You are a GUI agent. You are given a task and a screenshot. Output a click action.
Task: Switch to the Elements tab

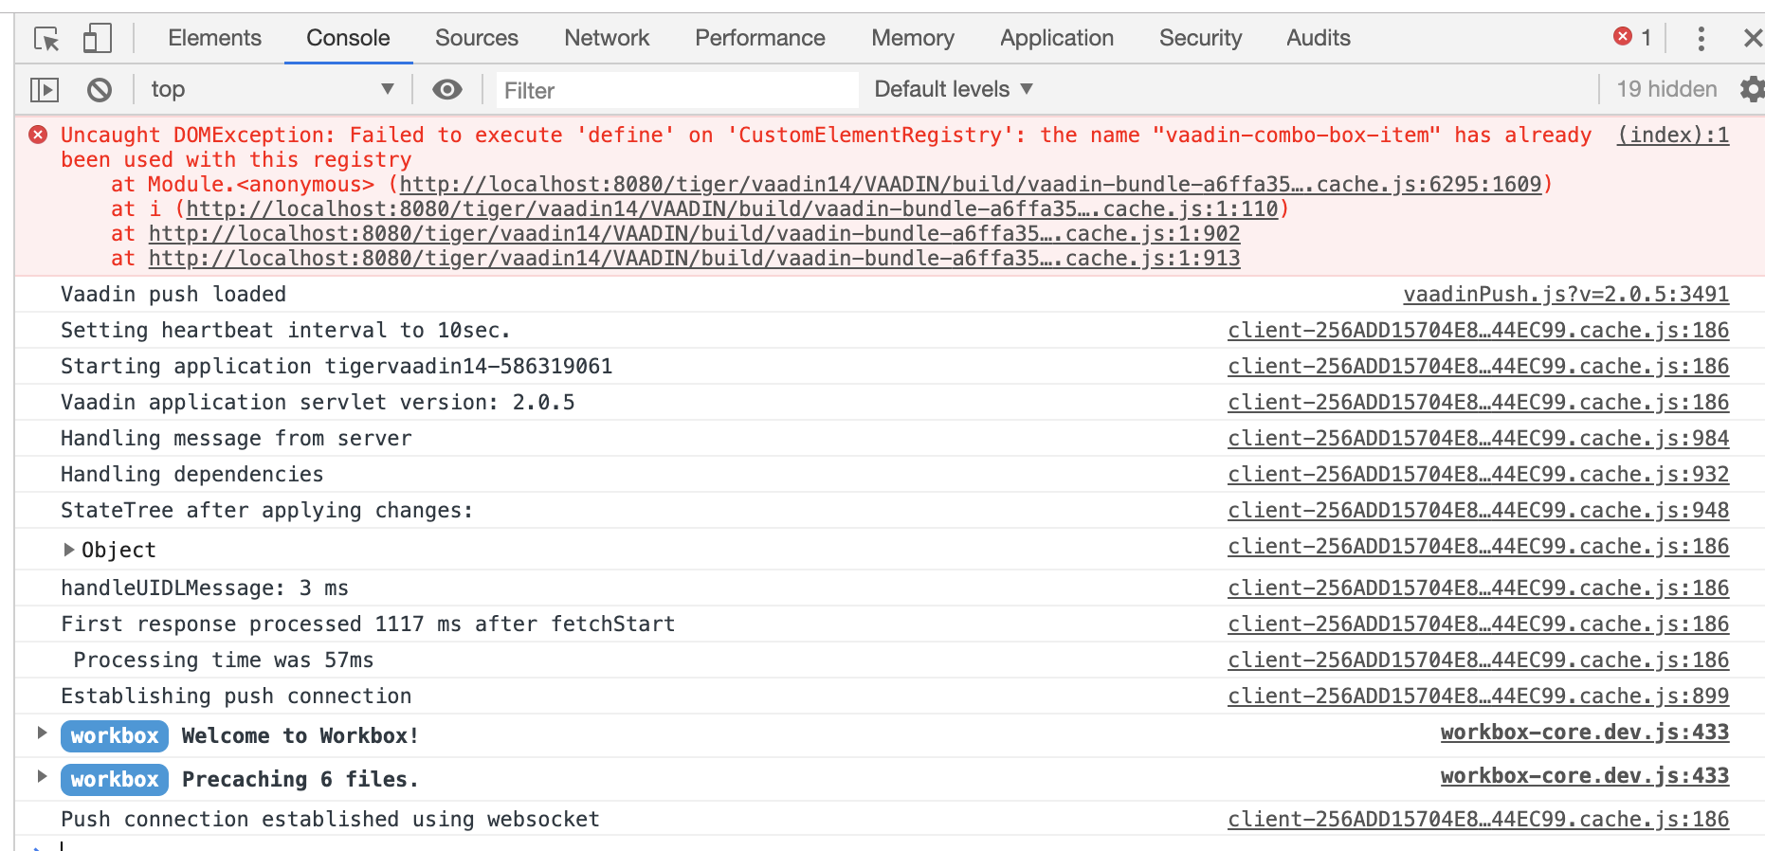point(214,39)
